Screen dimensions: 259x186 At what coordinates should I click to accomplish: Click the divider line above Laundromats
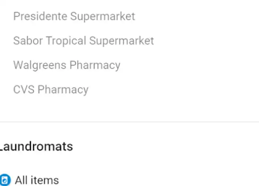click(x=129, y=122)
